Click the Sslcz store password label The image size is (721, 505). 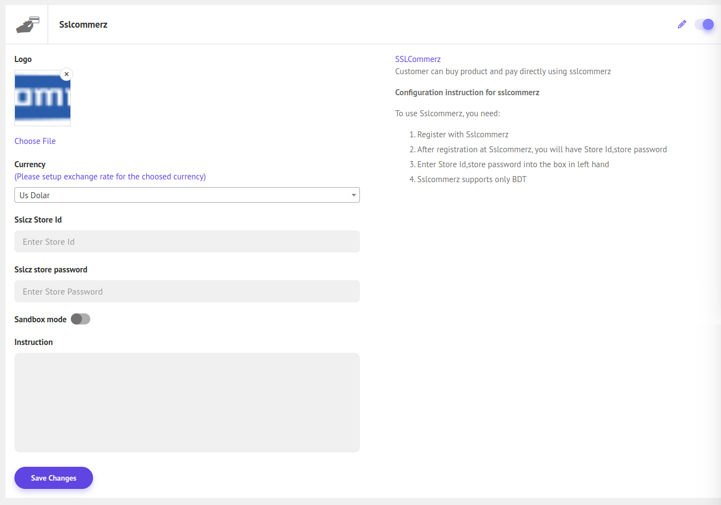point(51,270)
